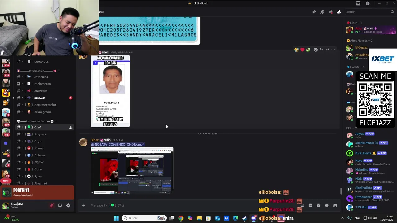Open the STREAMS channel with unread badge

45,98
